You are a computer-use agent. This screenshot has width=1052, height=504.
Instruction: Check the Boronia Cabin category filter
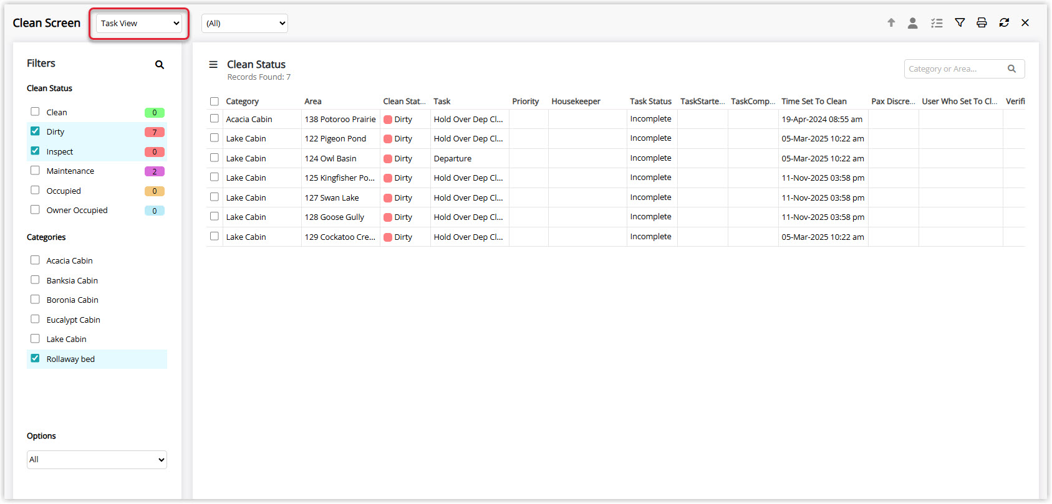pos(35,300)
